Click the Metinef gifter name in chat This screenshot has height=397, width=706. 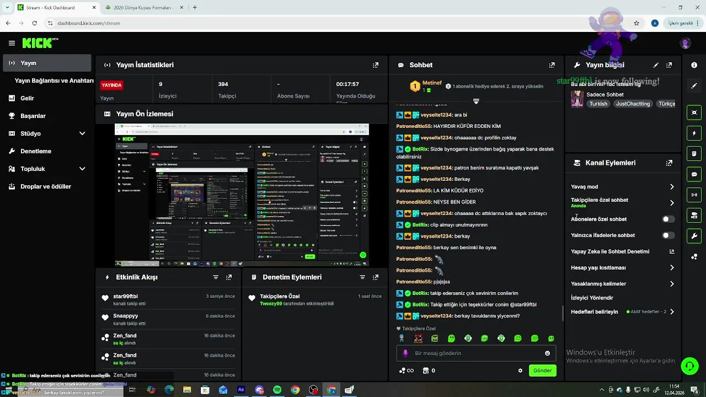pyautogui.click(x=432, y=83)
